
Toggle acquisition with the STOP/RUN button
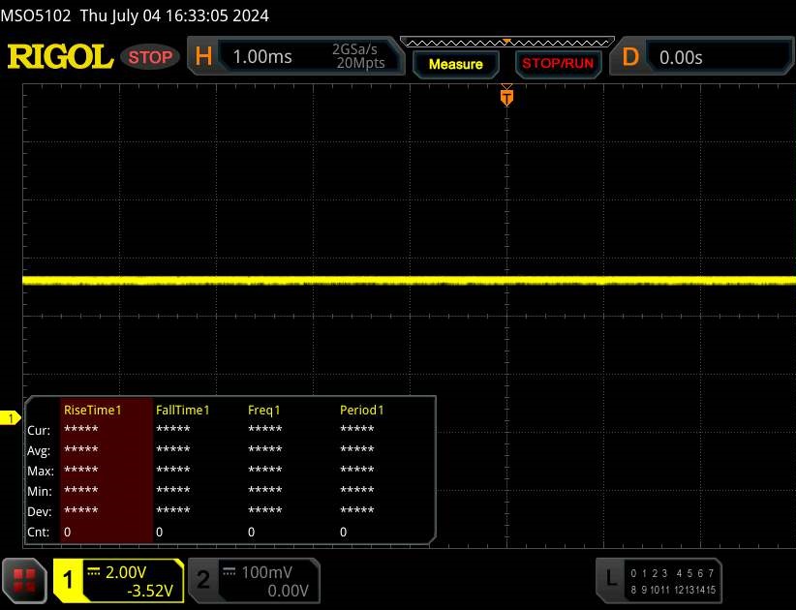558,64
